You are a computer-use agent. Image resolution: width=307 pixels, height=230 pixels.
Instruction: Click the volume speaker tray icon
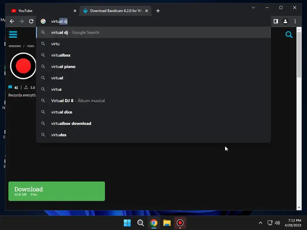[277, 223]
